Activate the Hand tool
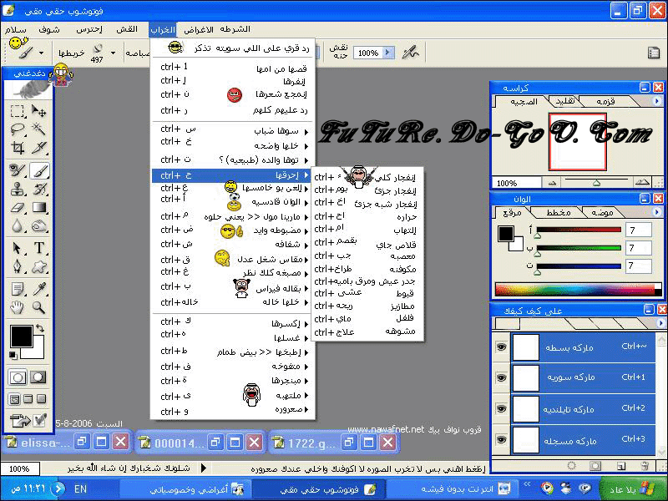Screen dimensions: 668x501 (18, 307)
